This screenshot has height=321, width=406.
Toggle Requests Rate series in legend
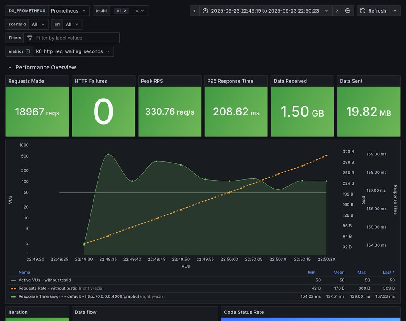[48, 288]
